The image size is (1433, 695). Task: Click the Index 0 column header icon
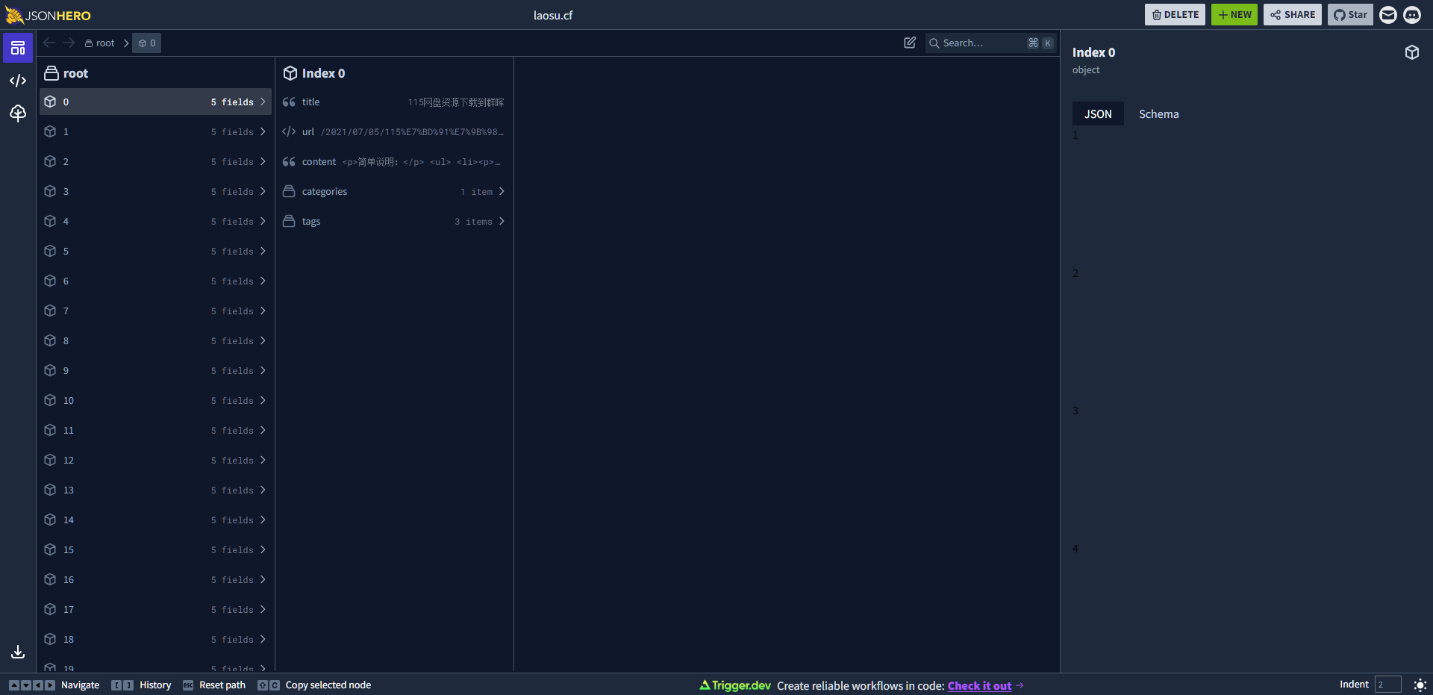(x=290, y=73)
